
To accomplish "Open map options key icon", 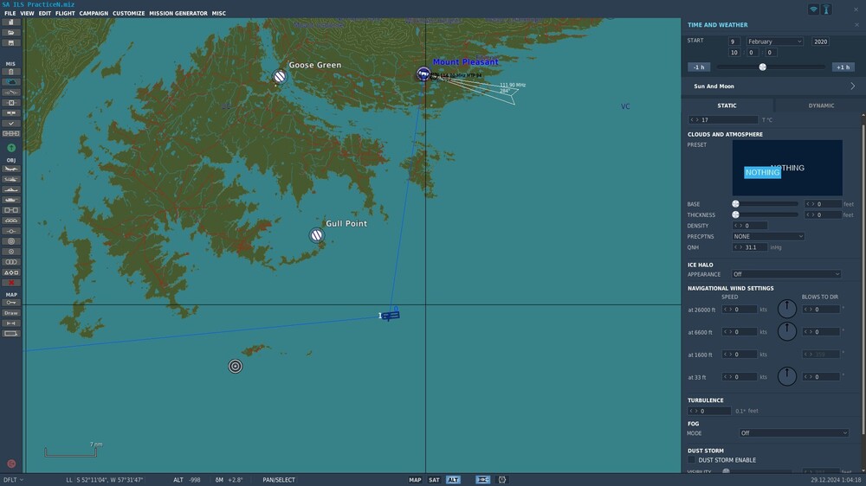I will click(11, 303).
